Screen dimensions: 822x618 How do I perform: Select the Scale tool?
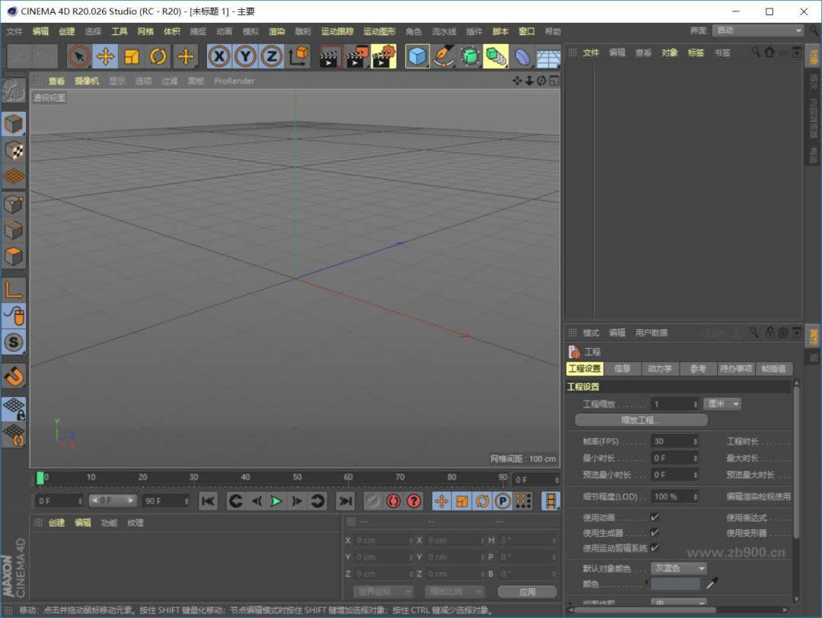click(x=130, y=56)
